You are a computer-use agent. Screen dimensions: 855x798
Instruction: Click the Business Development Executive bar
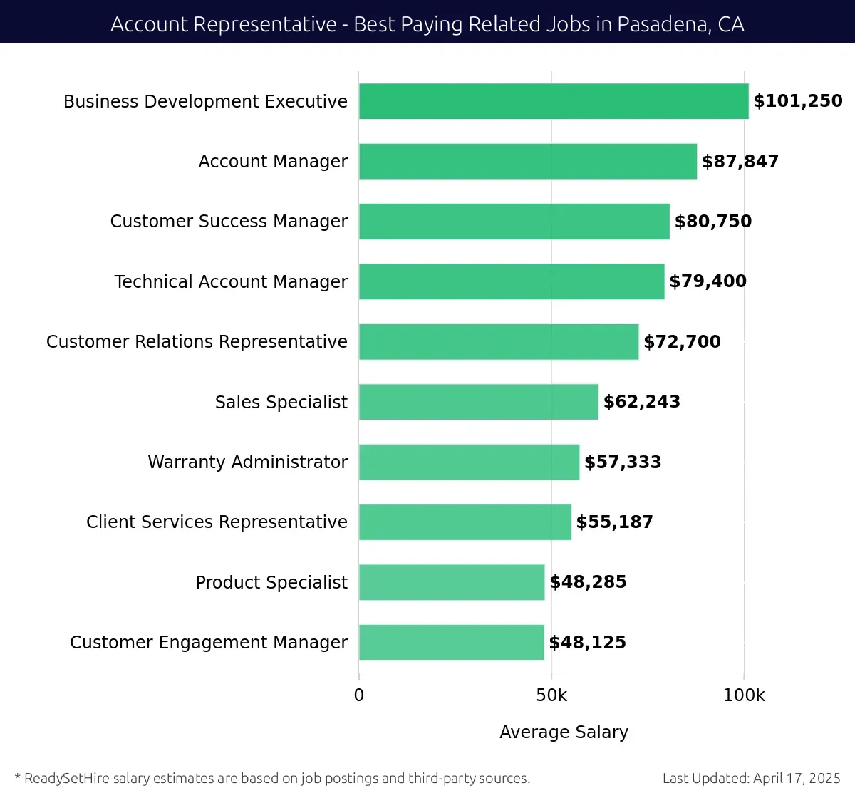coord(554,101)
